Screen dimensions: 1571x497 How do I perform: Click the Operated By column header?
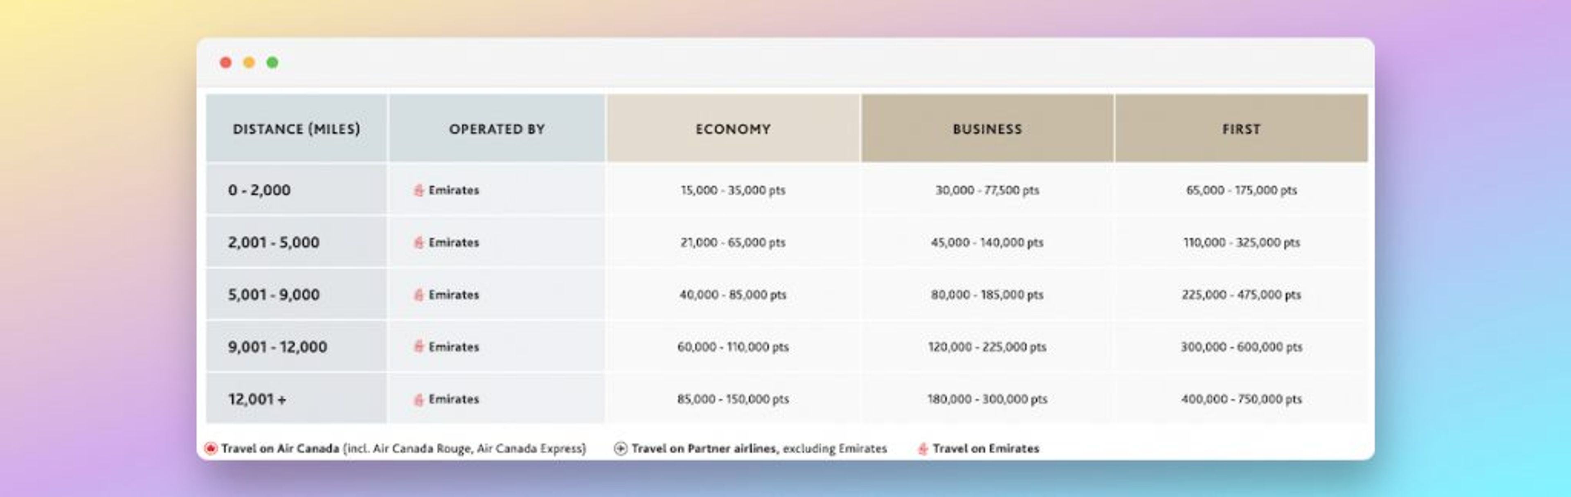click(x=497, y=129)
